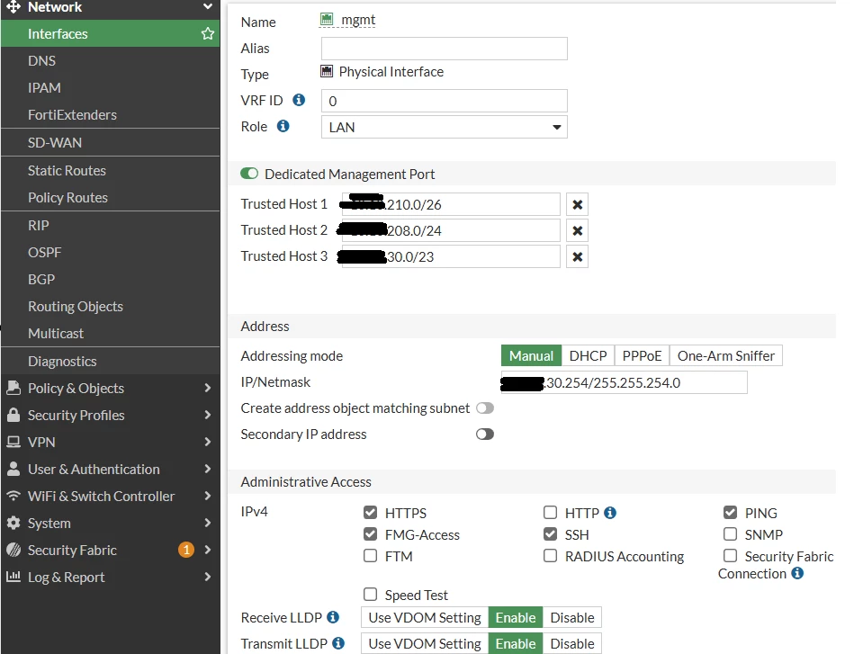Click the IP/Netmask input field
Screen dimensions: 854x654
click(625, 382)
